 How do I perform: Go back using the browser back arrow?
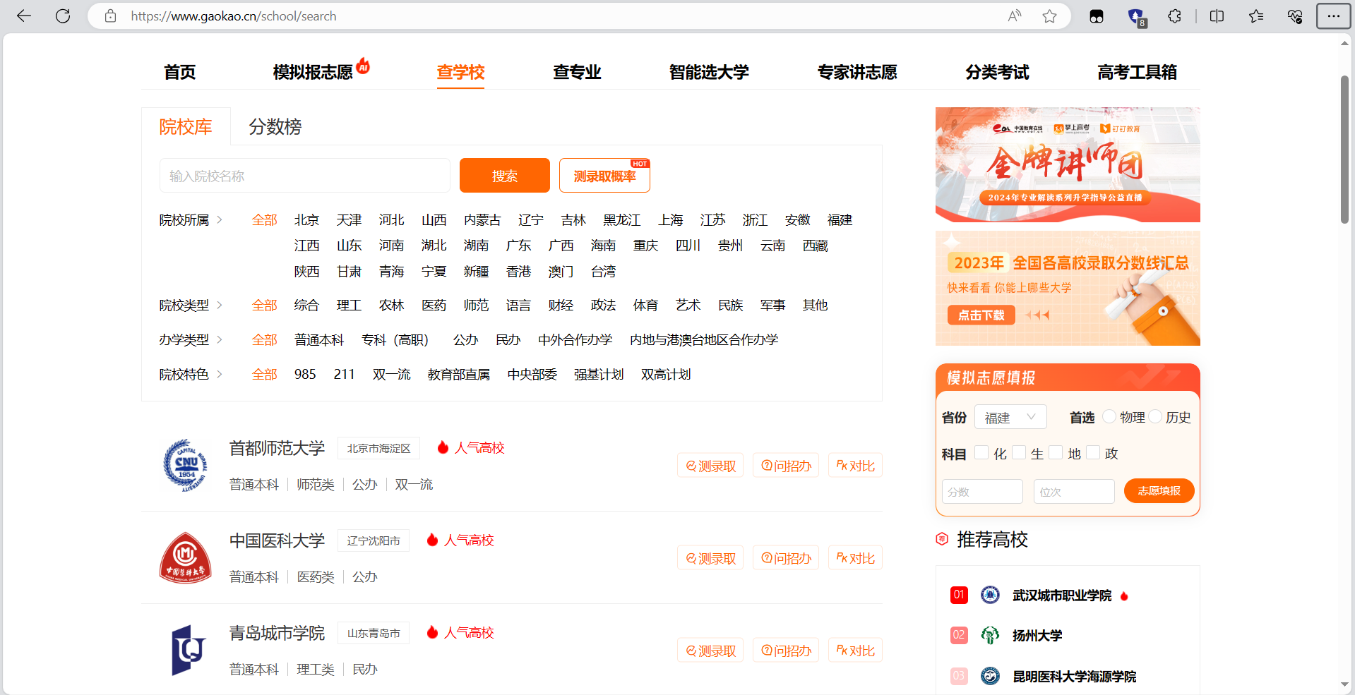tap(24, 16)
